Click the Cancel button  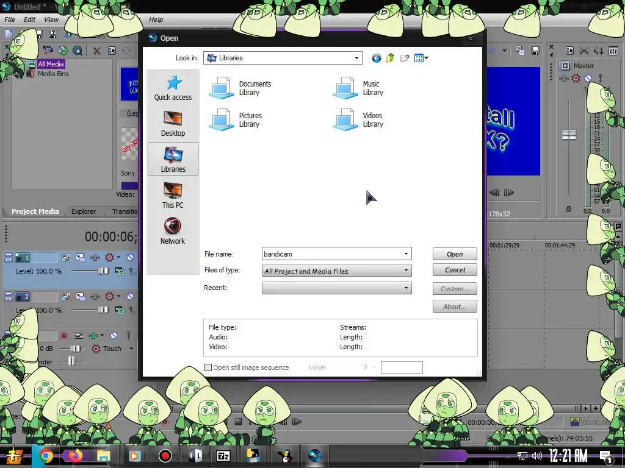coord(455,270)
